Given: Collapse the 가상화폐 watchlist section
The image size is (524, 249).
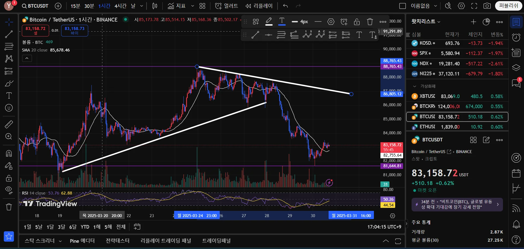Looking at the screenshot, I should pos(415,86).
